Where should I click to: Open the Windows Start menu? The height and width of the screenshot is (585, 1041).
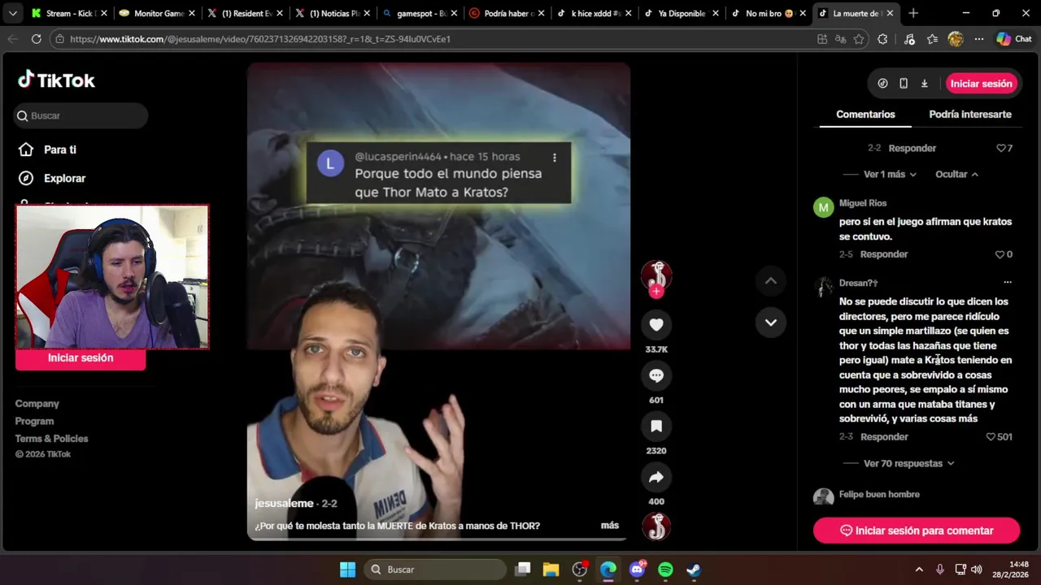[x=347, y=570]
